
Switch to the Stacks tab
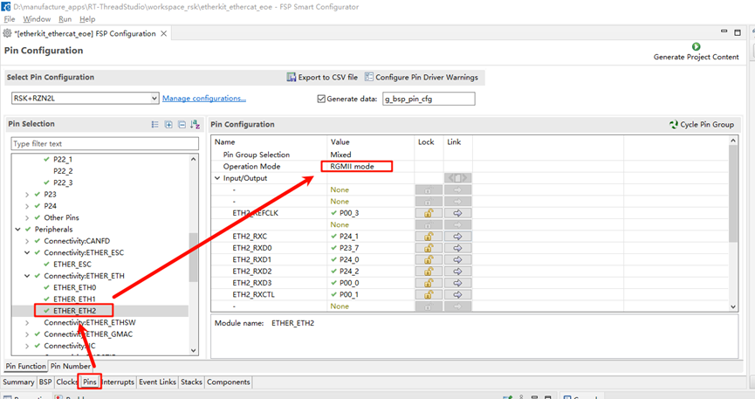point(191,382)
